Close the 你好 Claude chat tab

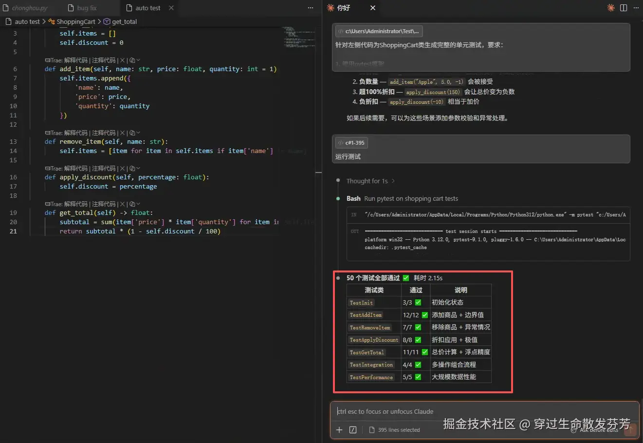point(373,8)
